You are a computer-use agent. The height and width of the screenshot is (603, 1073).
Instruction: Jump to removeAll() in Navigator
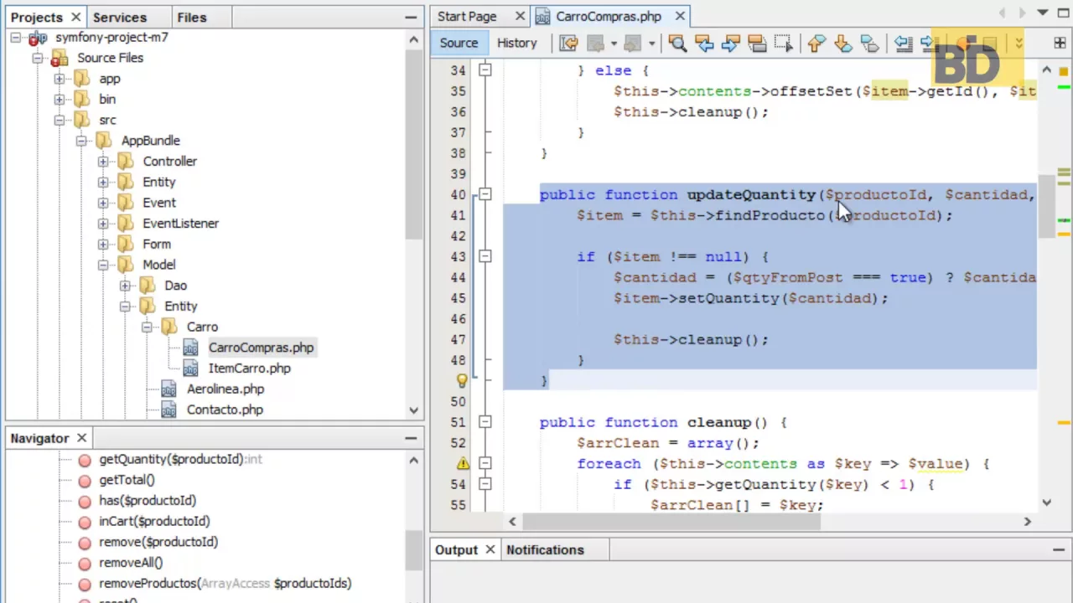[131, 563]
